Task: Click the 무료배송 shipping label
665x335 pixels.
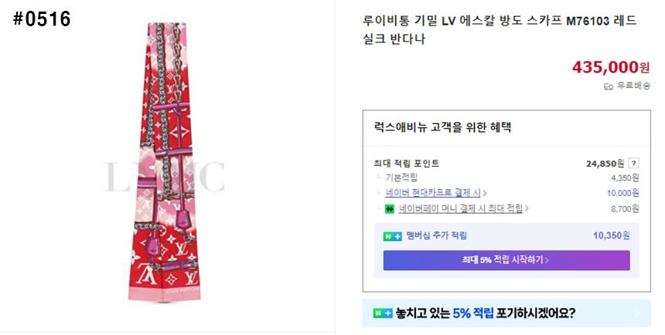Action: click(633, 86)
